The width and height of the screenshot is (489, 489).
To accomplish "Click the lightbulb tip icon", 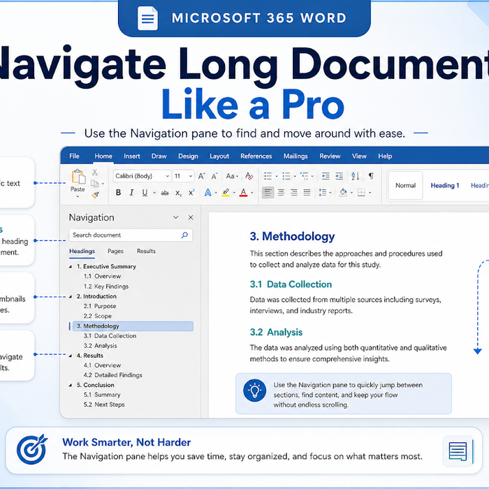I will [254, 390].
